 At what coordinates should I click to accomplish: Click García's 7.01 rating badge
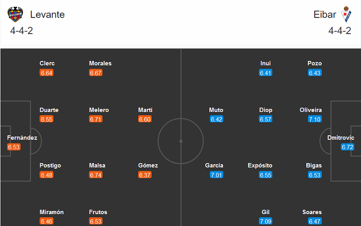click(x=217, y=175)
